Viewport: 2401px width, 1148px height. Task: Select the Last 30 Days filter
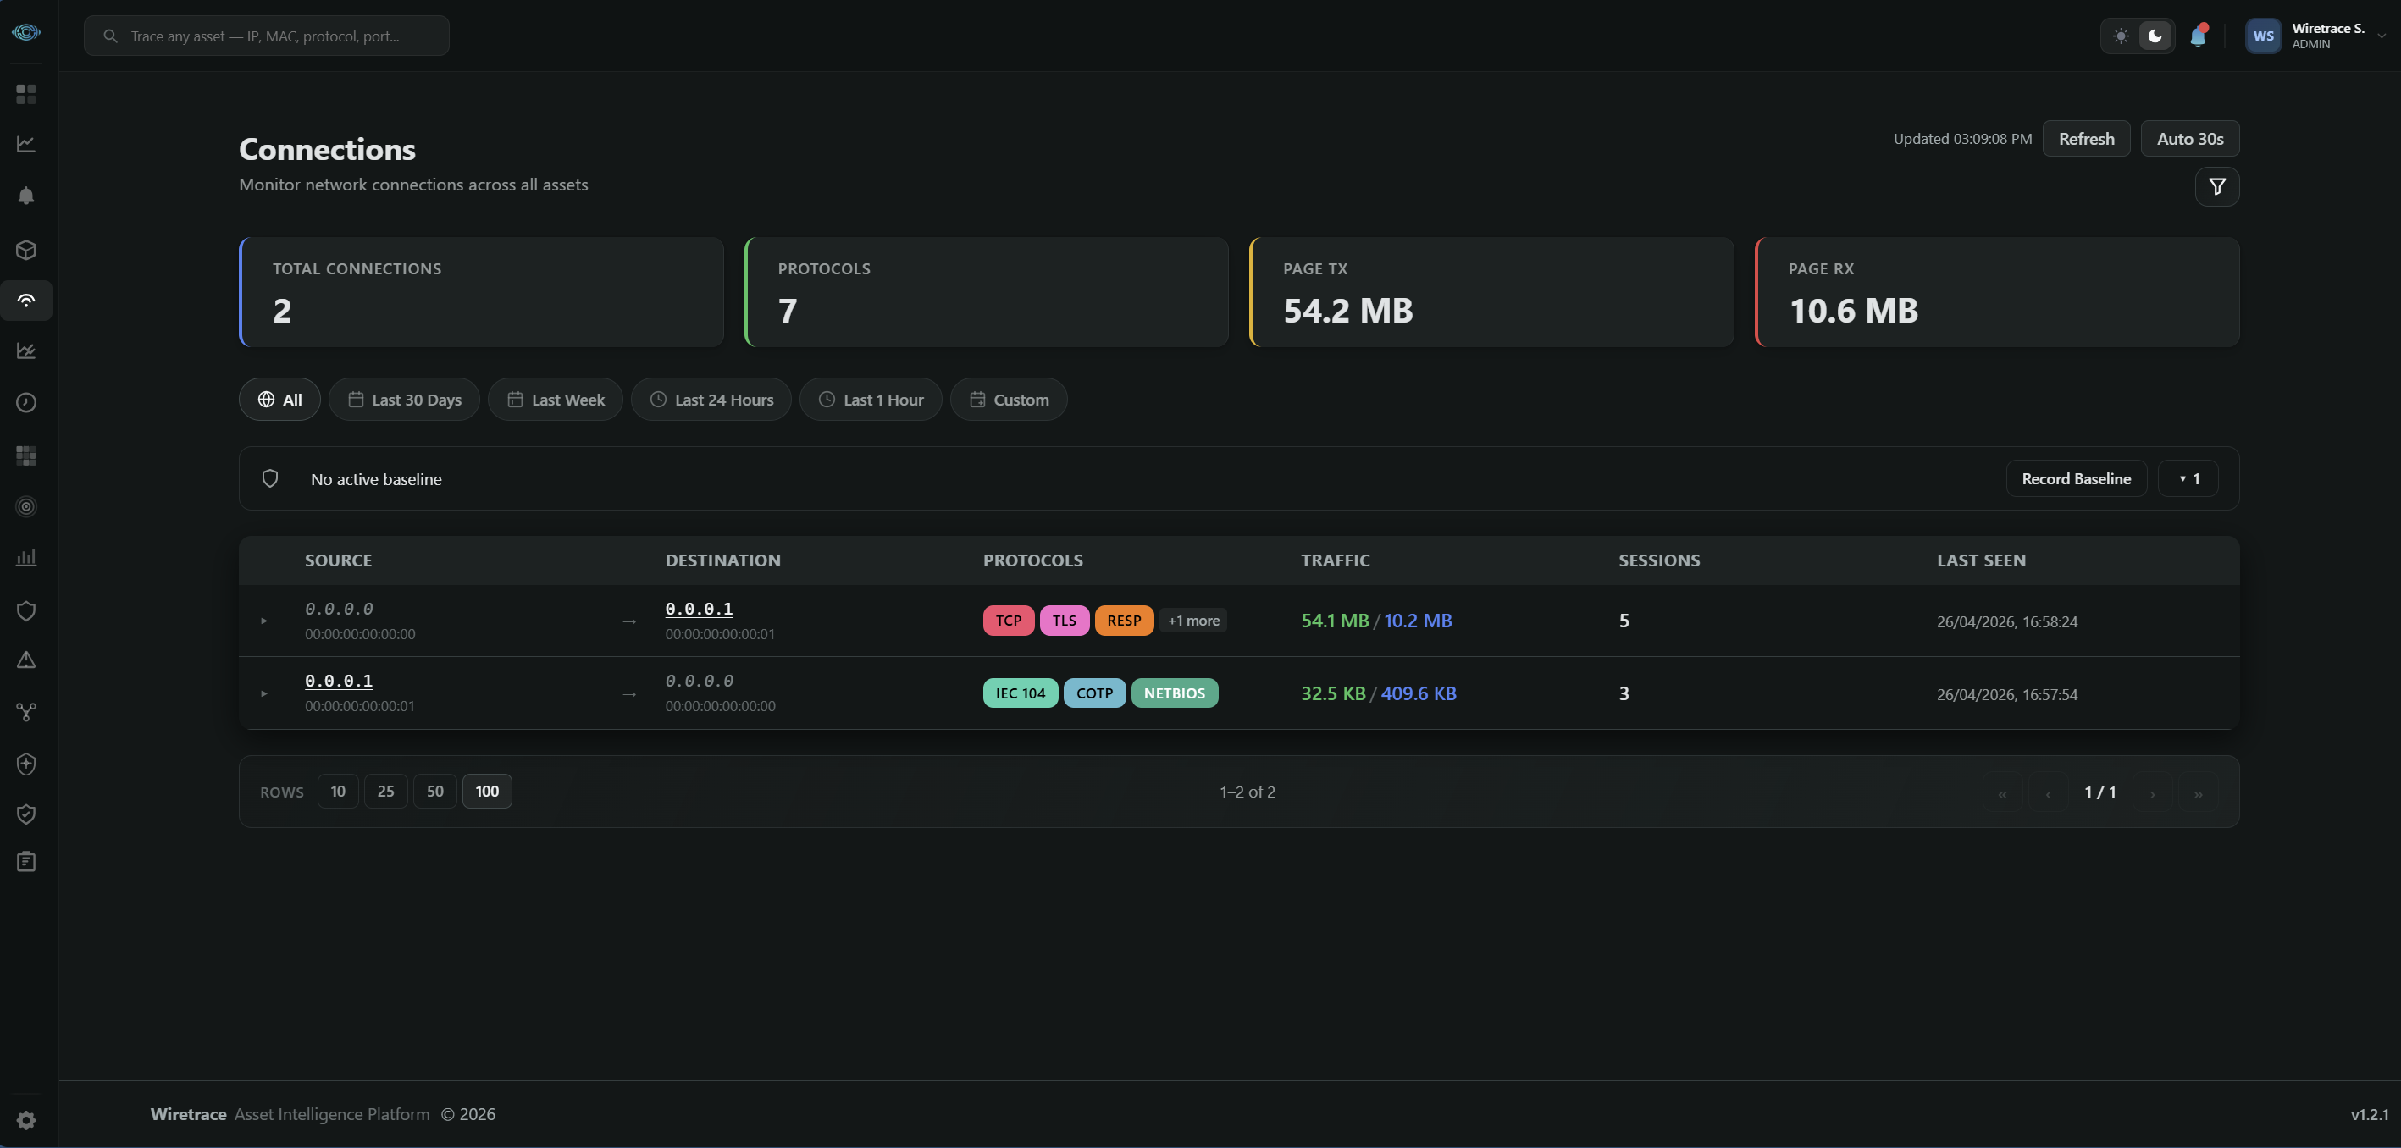[x=404, y=399]
